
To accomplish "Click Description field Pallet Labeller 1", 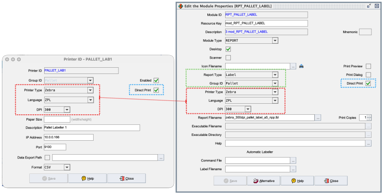I will 92,128.
